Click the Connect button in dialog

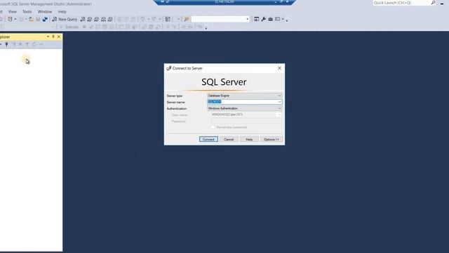pyautogui.click(x=208, y=139)
